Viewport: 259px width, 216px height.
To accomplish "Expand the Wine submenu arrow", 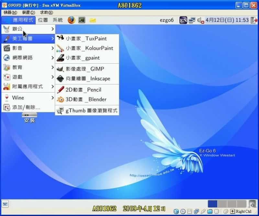I will (x=52, y=98).
